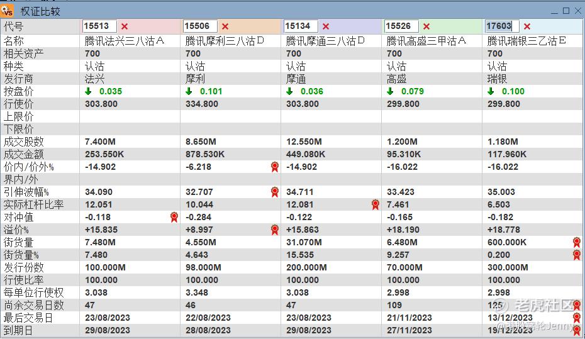The width and height of the screenshot is (585, 339).
Task: Click the 对冲值 row label
Action: pyautogui.click(x=18, y=218)
